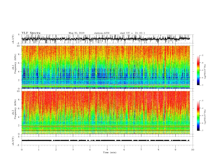The image size is (217, 168).
Task: Click time axis tick label "0"
Action: click(22, 150)
